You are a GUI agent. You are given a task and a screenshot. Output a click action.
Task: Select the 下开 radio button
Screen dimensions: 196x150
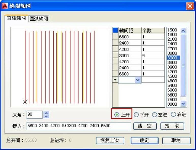click(136, 115)
